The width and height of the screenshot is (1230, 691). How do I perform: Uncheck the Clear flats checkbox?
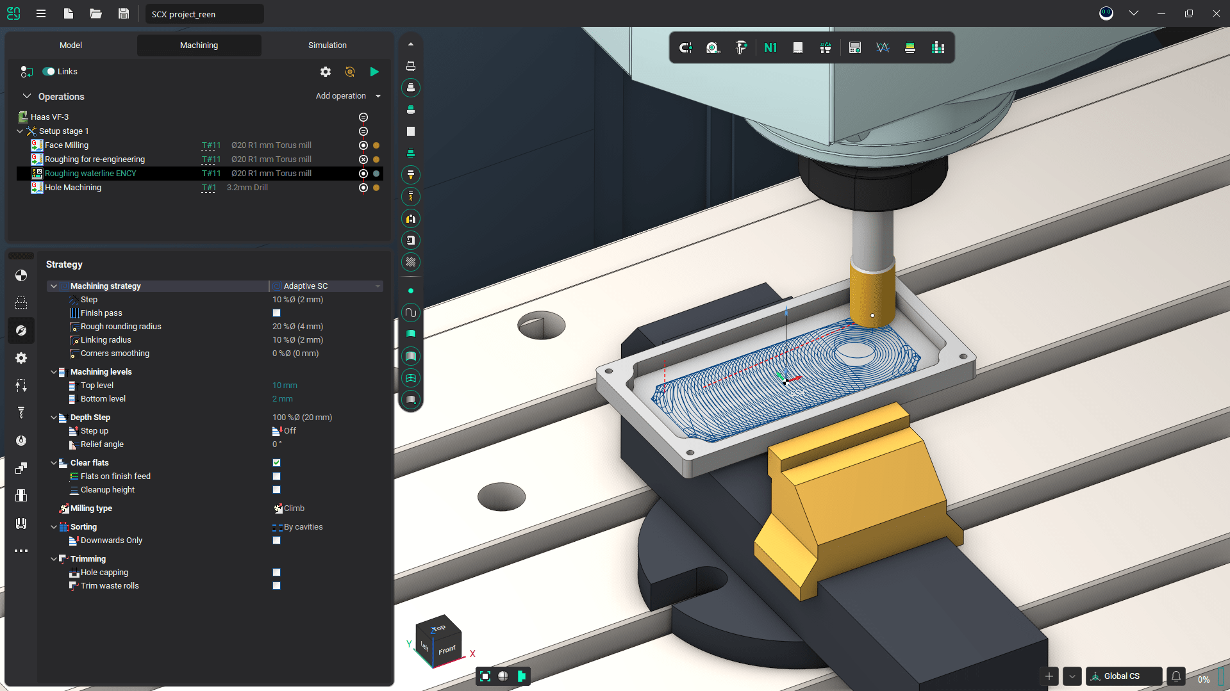pos(276,462)
